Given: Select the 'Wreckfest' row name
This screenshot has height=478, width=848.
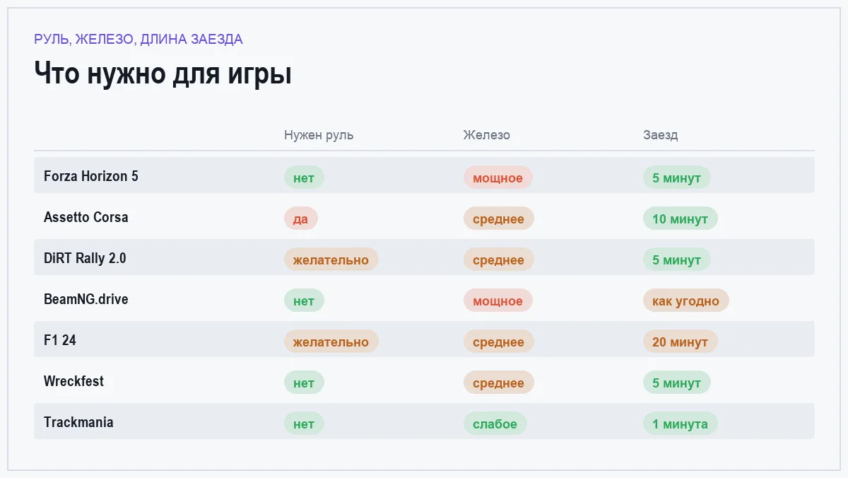Looking at the screenshot, I should click(73, 381).
